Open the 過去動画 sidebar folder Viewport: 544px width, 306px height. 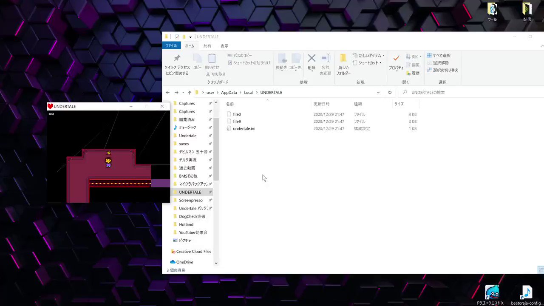tap(187, 168)
